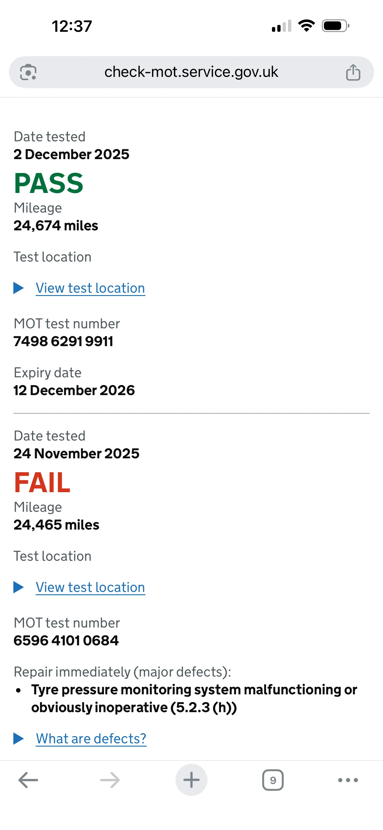Tap the 12:37 clock in status bar
Screen dimensions: 383x830
coord(72,26)
